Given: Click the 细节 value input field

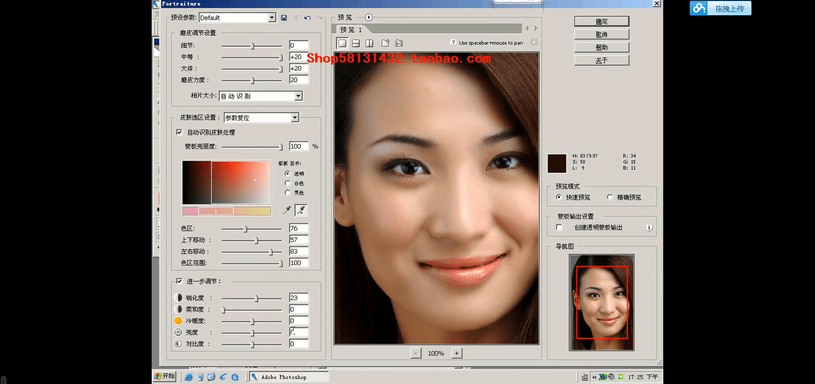Looking at the screenshot, I should (299, 45).
